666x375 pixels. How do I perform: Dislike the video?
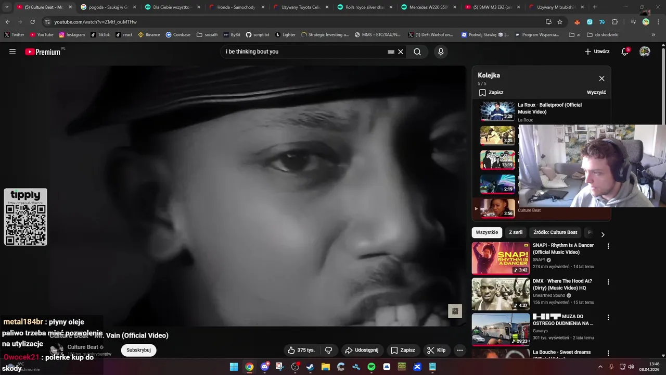[328, 350]
